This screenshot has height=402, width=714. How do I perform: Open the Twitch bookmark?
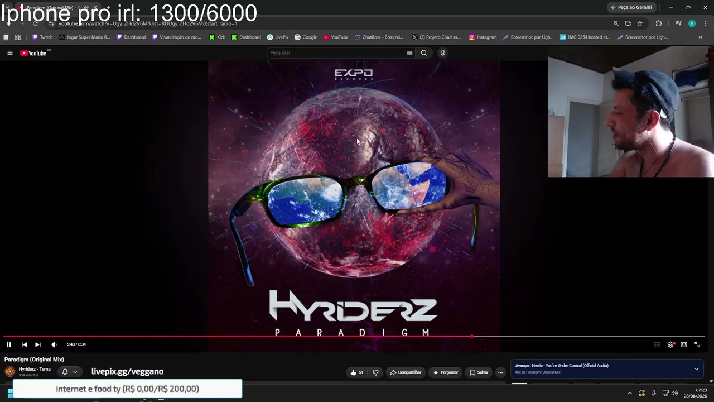(42, 37)
